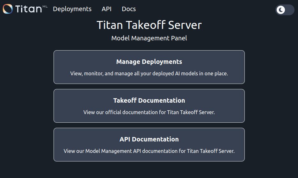The image size is (298, 178).
Task: Go to the API navigation item
Action: click(106, 9)
